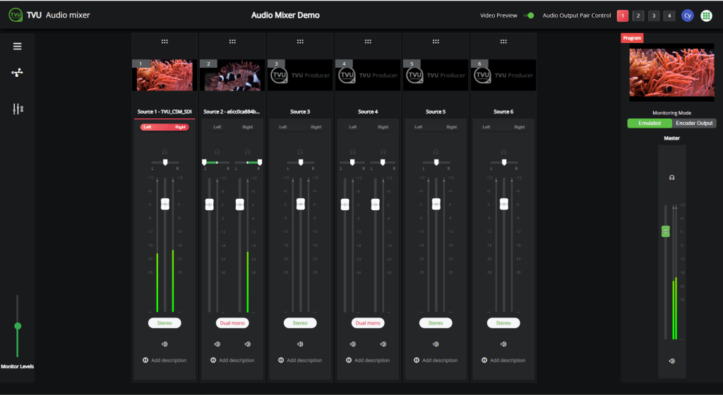723x395 pixels.
Task: Toggle Source 1 Left Right channel pill
Action: (165, 128)
